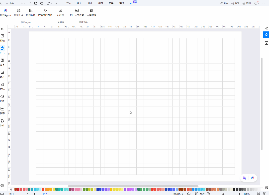Viewport: 269px width, 195px height.
Task: Launch the AI绘画 drawing tool
Action: pyautogui.click(x=60, y=13)
